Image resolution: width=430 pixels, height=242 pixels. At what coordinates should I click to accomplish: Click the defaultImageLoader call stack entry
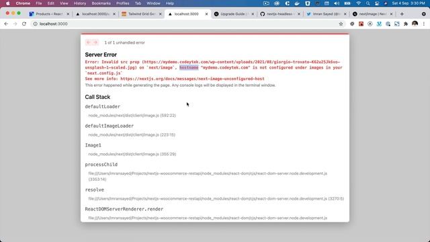[x=109, y=126]
